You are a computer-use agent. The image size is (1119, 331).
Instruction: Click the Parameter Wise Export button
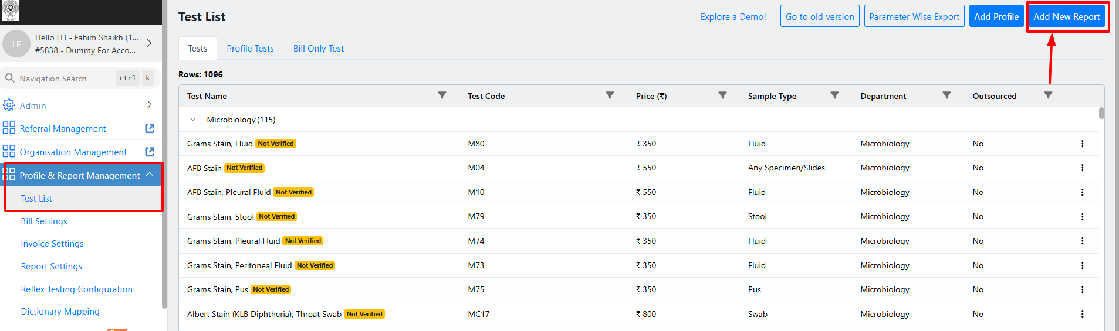[914, 17]
